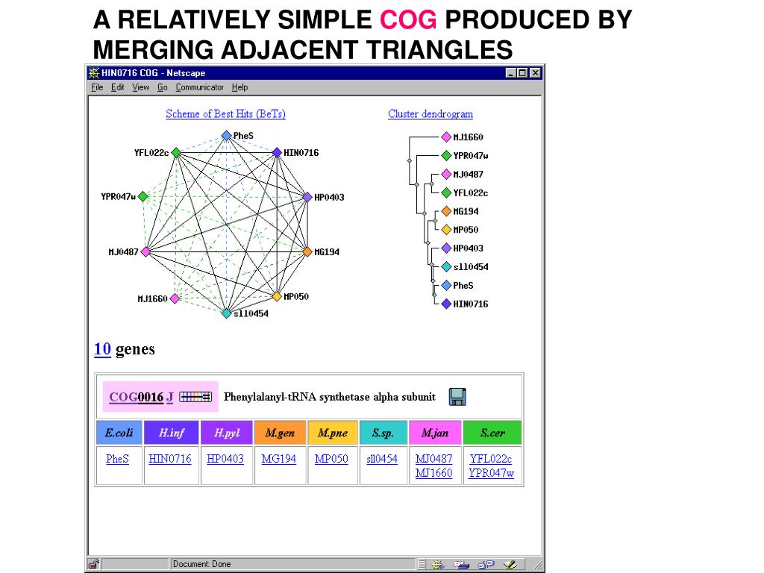Click the functional category J link
Viewport: 764px width, 573px height.
170,397
